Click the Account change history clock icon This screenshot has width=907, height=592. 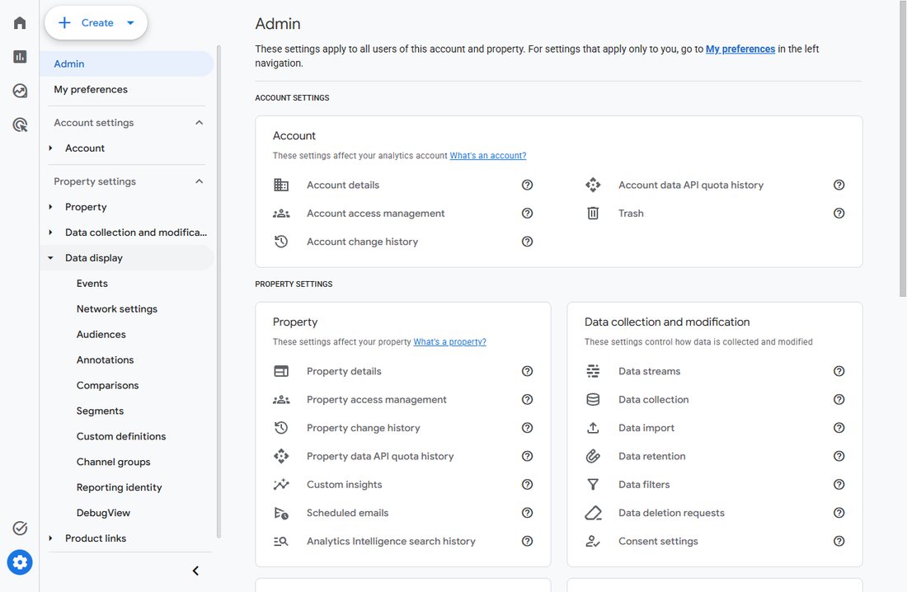click(x=281, y=242)
